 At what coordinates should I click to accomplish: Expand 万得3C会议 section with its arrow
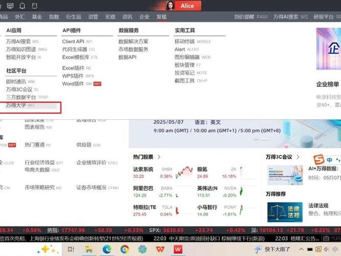click(x=298, y=157)
